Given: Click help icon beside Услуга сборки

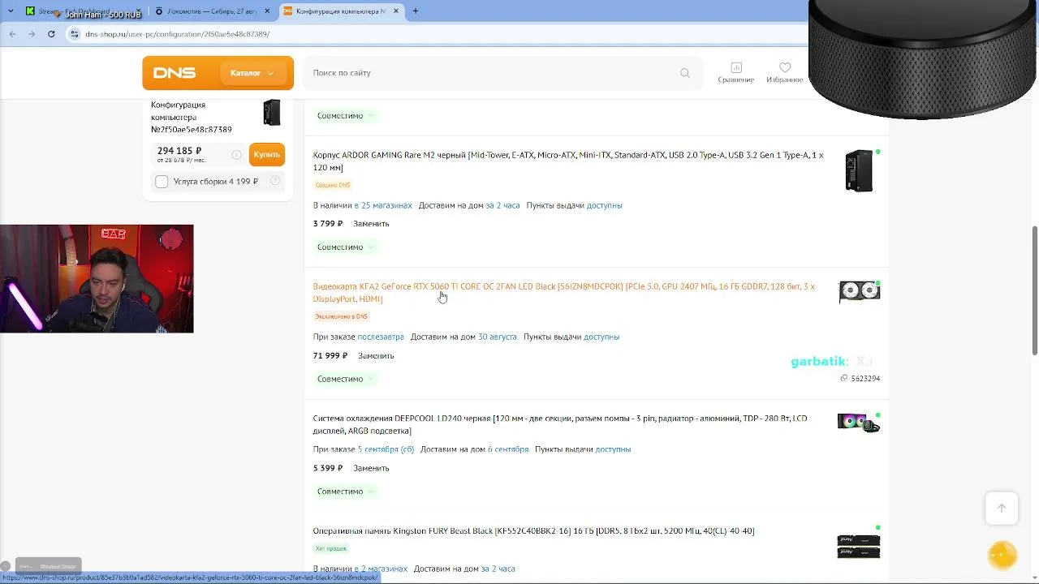Looking at the screenshot, I should tap(275, 181).
